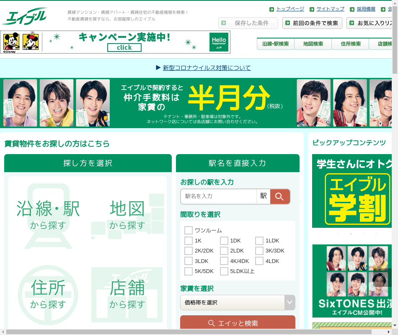Open the サイトマップ link
398x335 pixels.
pyautogui.click(x=331, y=9)
